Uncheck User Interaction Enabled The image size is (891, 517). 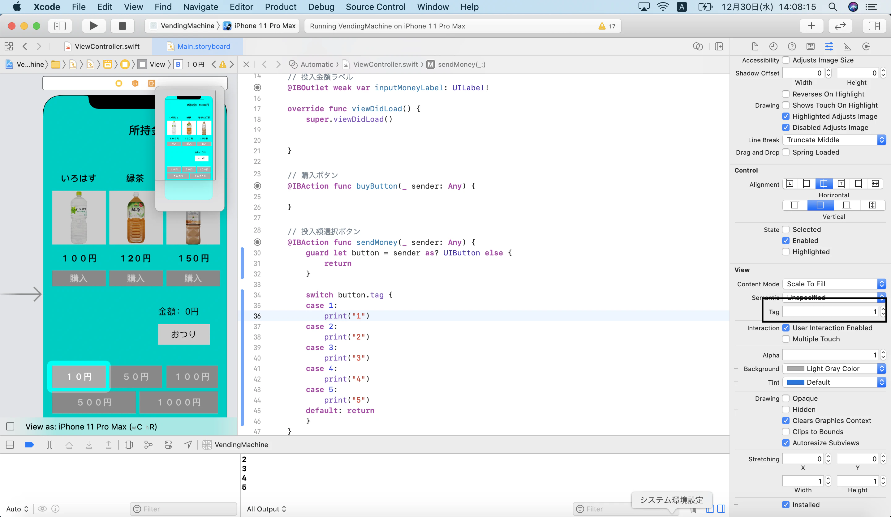786,327
